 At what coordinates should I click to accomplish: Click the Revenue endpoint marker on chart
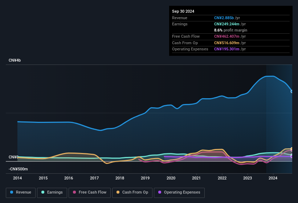(x=292, y=91)
